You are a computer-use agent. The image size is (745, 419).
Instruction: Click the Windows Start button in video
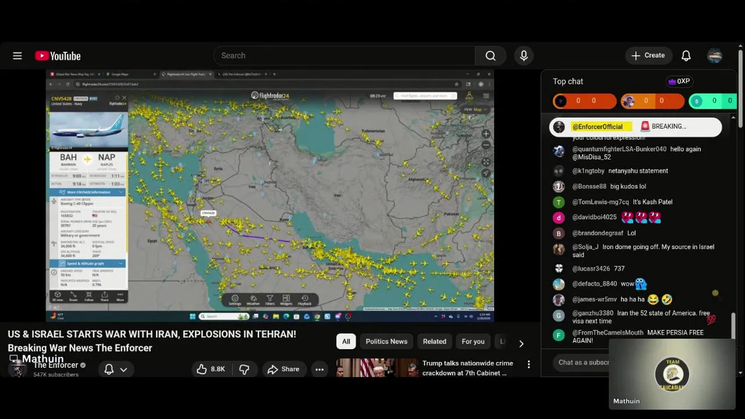(193, 317)
